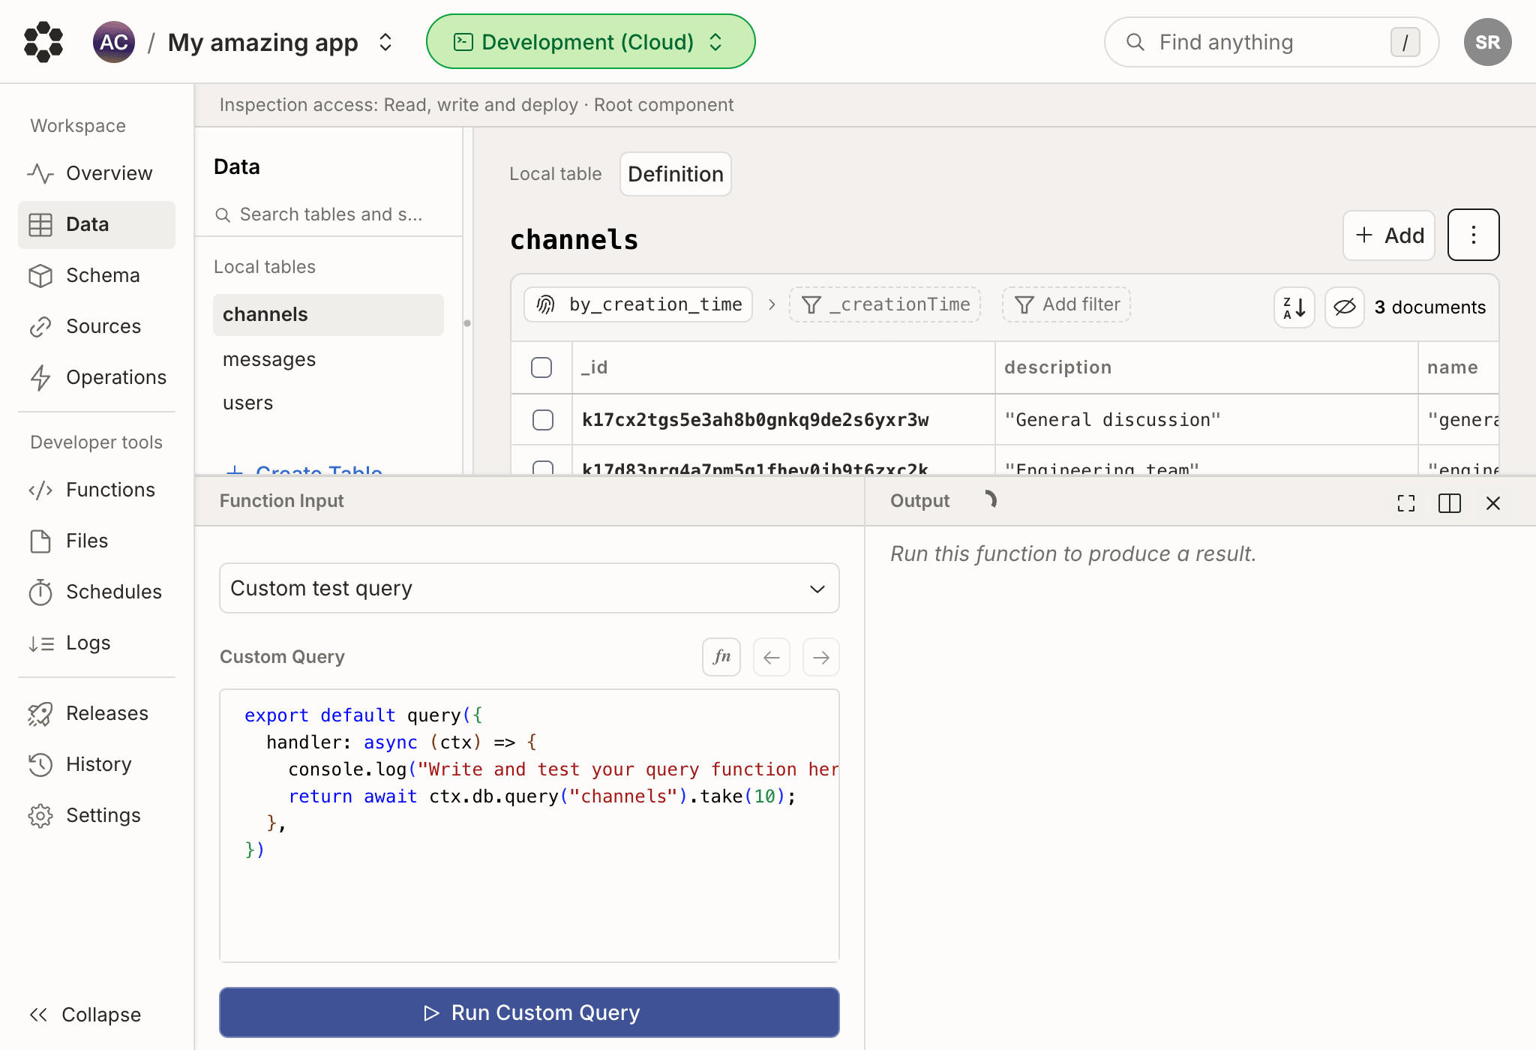Click the k17cx2tgs5e3ah8b0gnkq9de2s6yxr3w id cell
The image size is (1536, 1050).
(x=783, y=420)
